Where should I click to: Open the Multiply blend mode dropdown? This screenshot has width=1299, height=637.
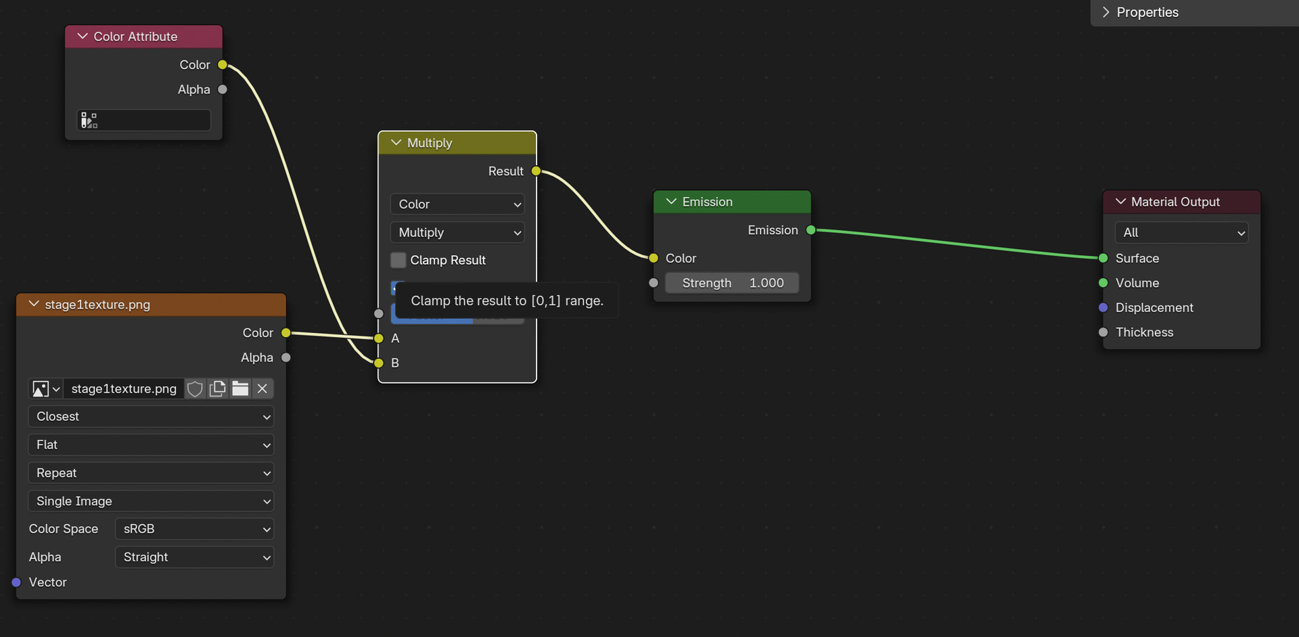click(457, 232)
